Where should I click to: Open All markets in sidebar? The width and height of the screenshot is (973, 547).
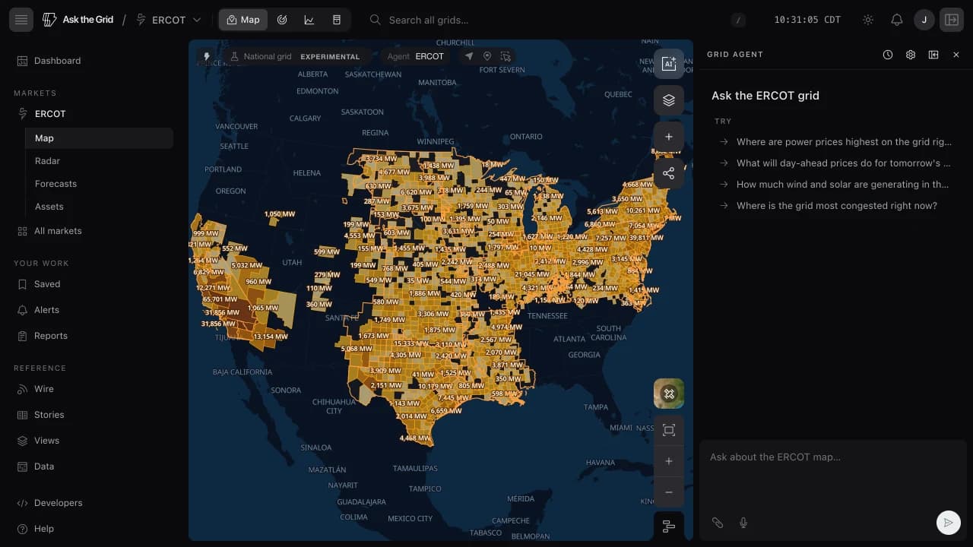[58, 231]
